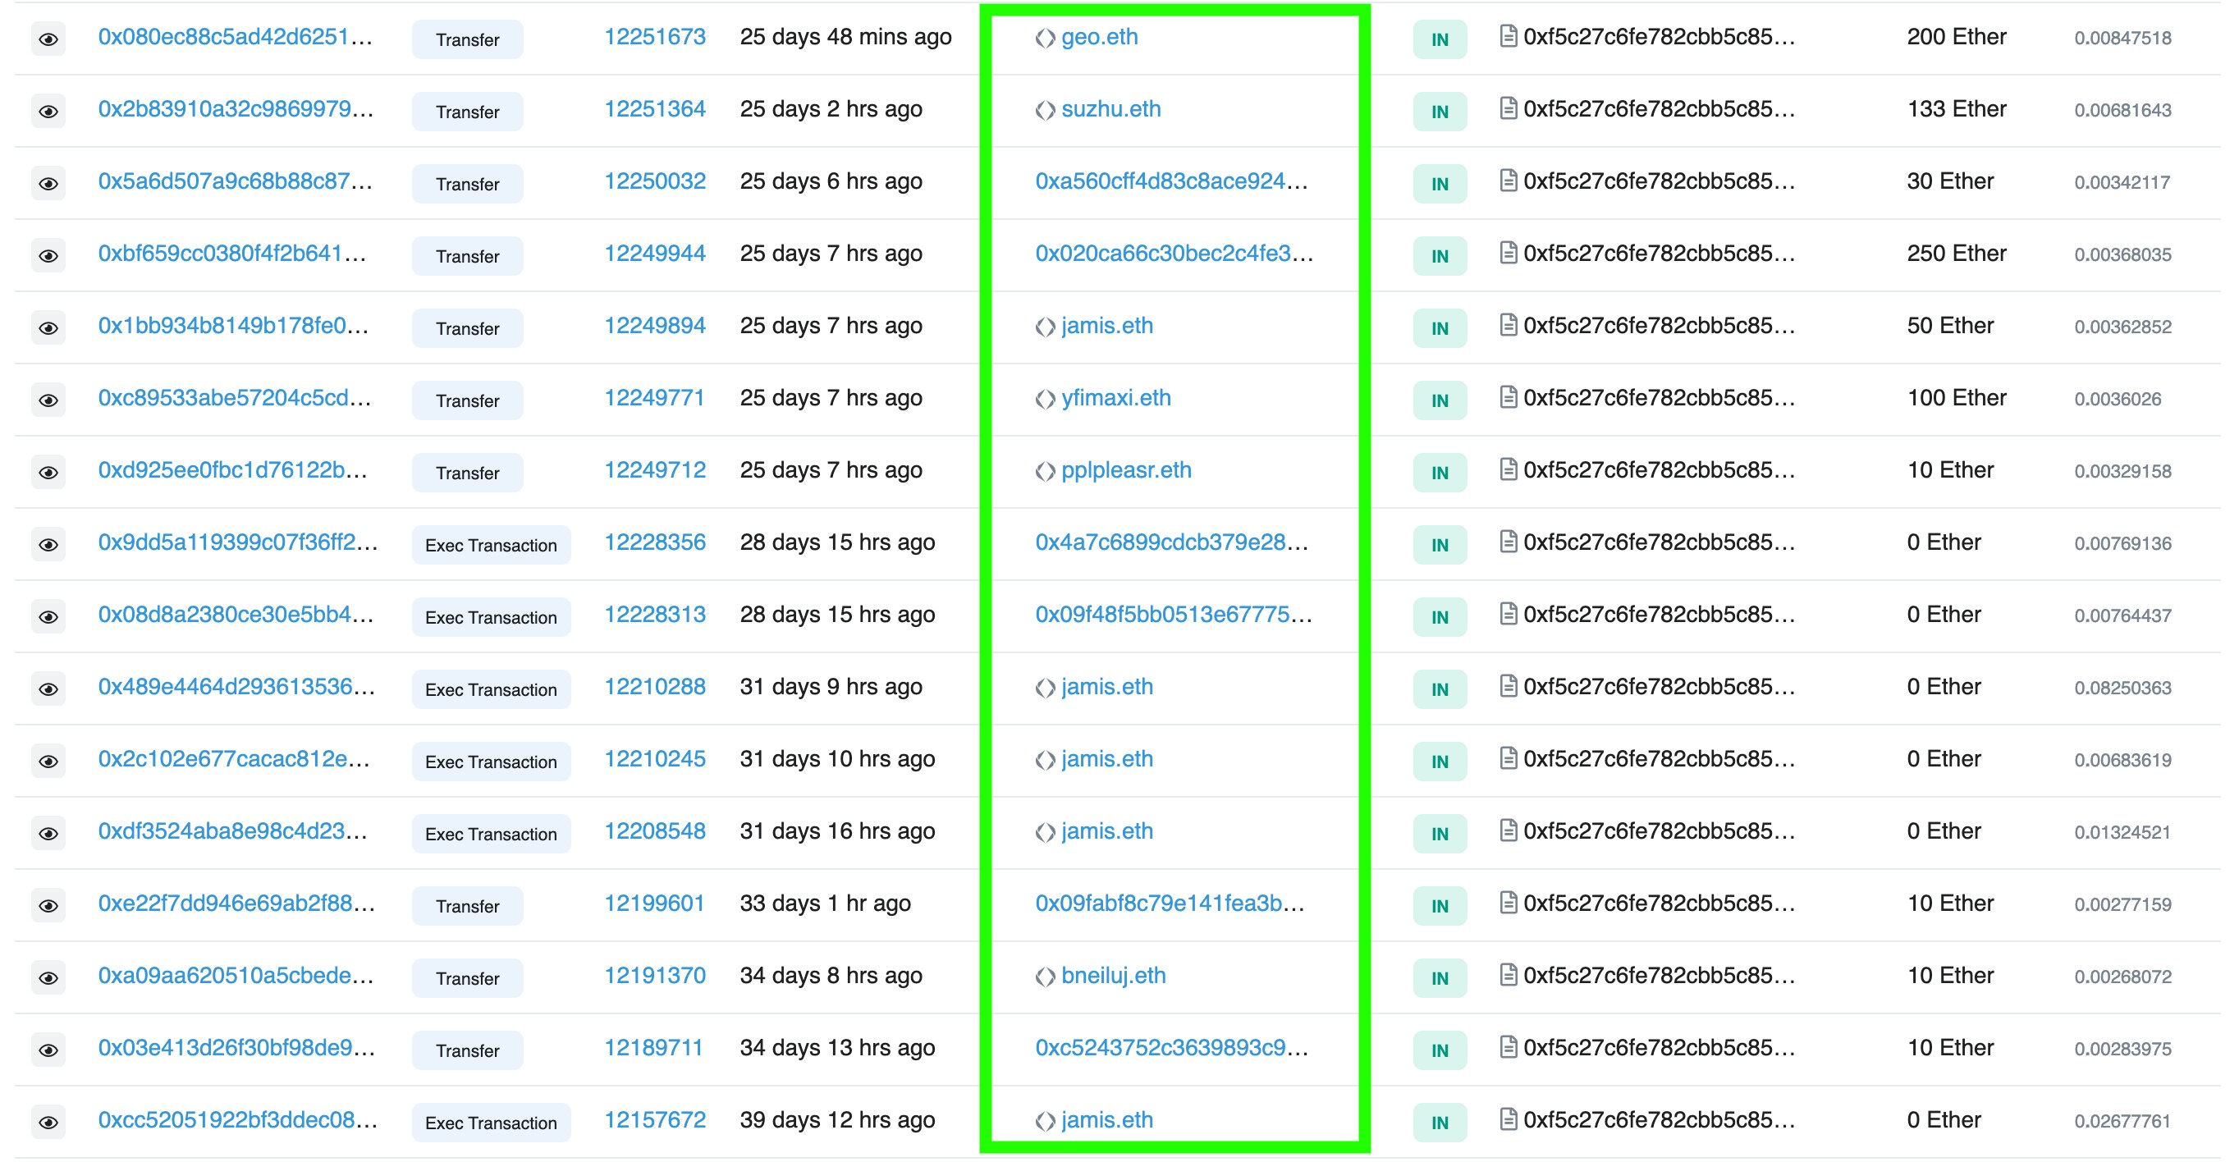Click the eye icon on the 250 Ether transfer row
Screen dimensions: 2239x1162
[x=49, y=254]
